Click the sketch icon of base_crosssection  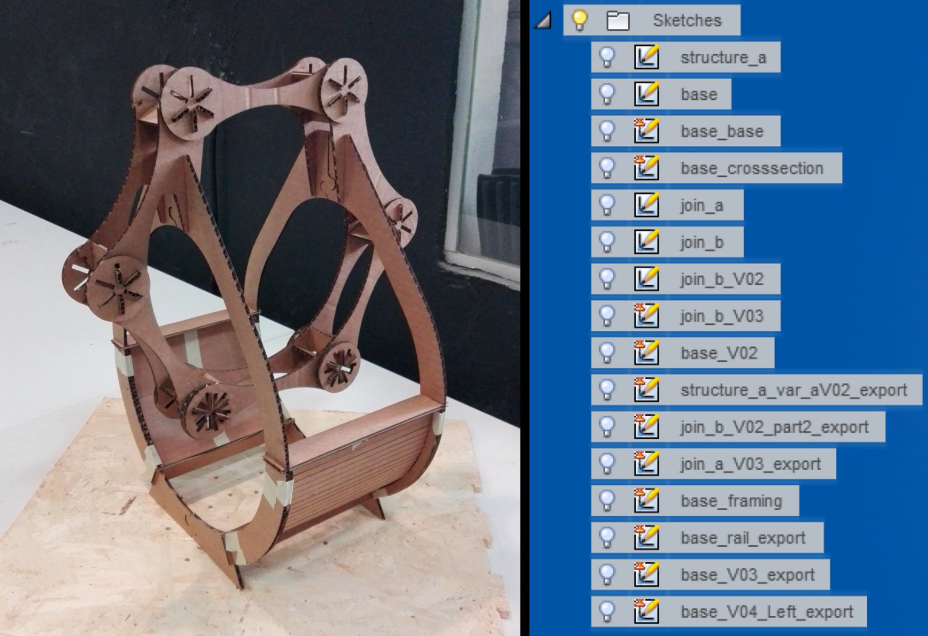[647, 168]
